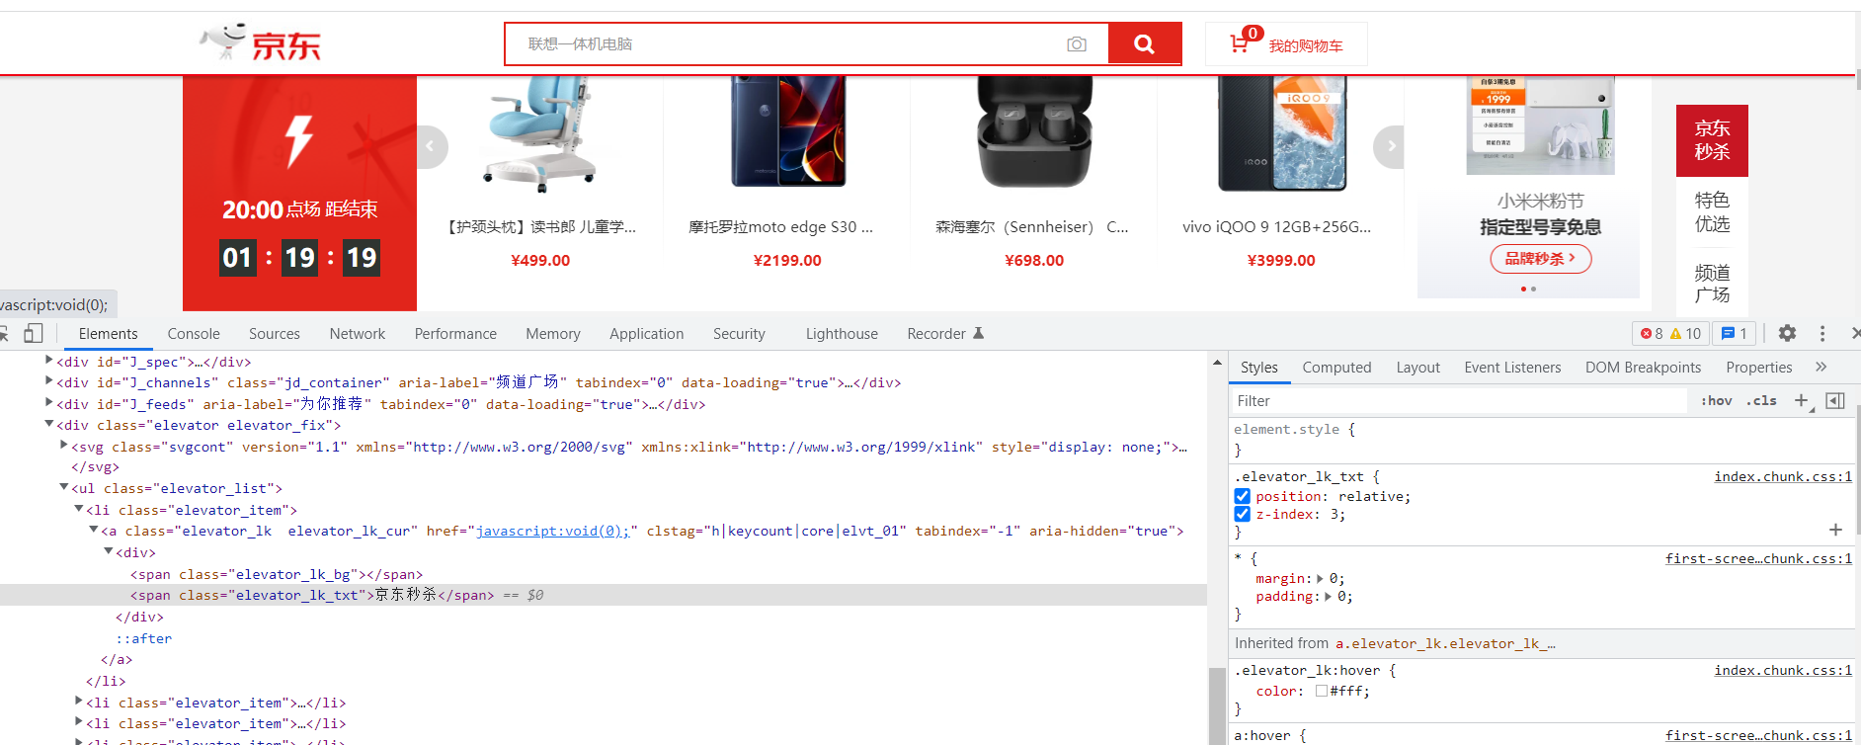
Task: Switch to the Network tab
Action: click(358, 334)
